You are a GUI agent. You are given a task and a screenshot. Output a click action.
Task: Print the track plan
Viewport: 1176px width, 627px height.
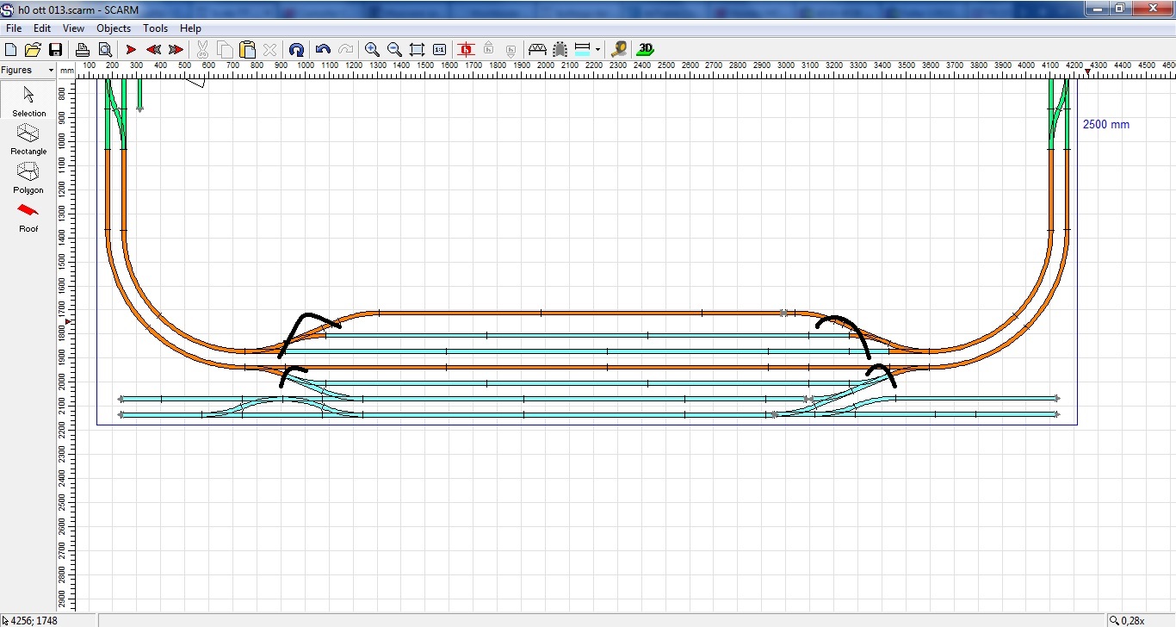tap(82, 50)
